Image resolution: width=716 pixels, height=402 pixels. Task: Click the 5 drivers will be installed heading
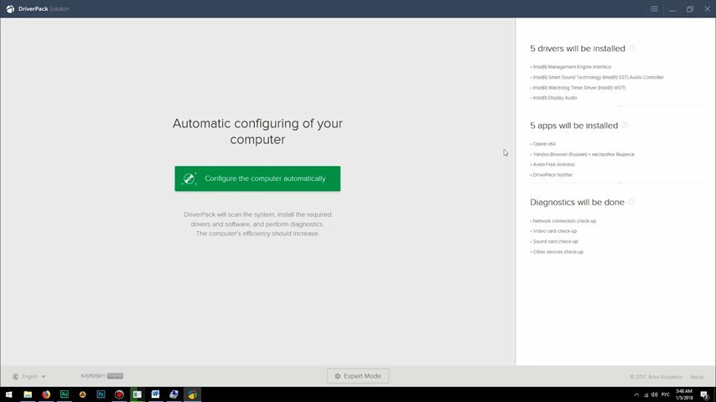(578, 49)
